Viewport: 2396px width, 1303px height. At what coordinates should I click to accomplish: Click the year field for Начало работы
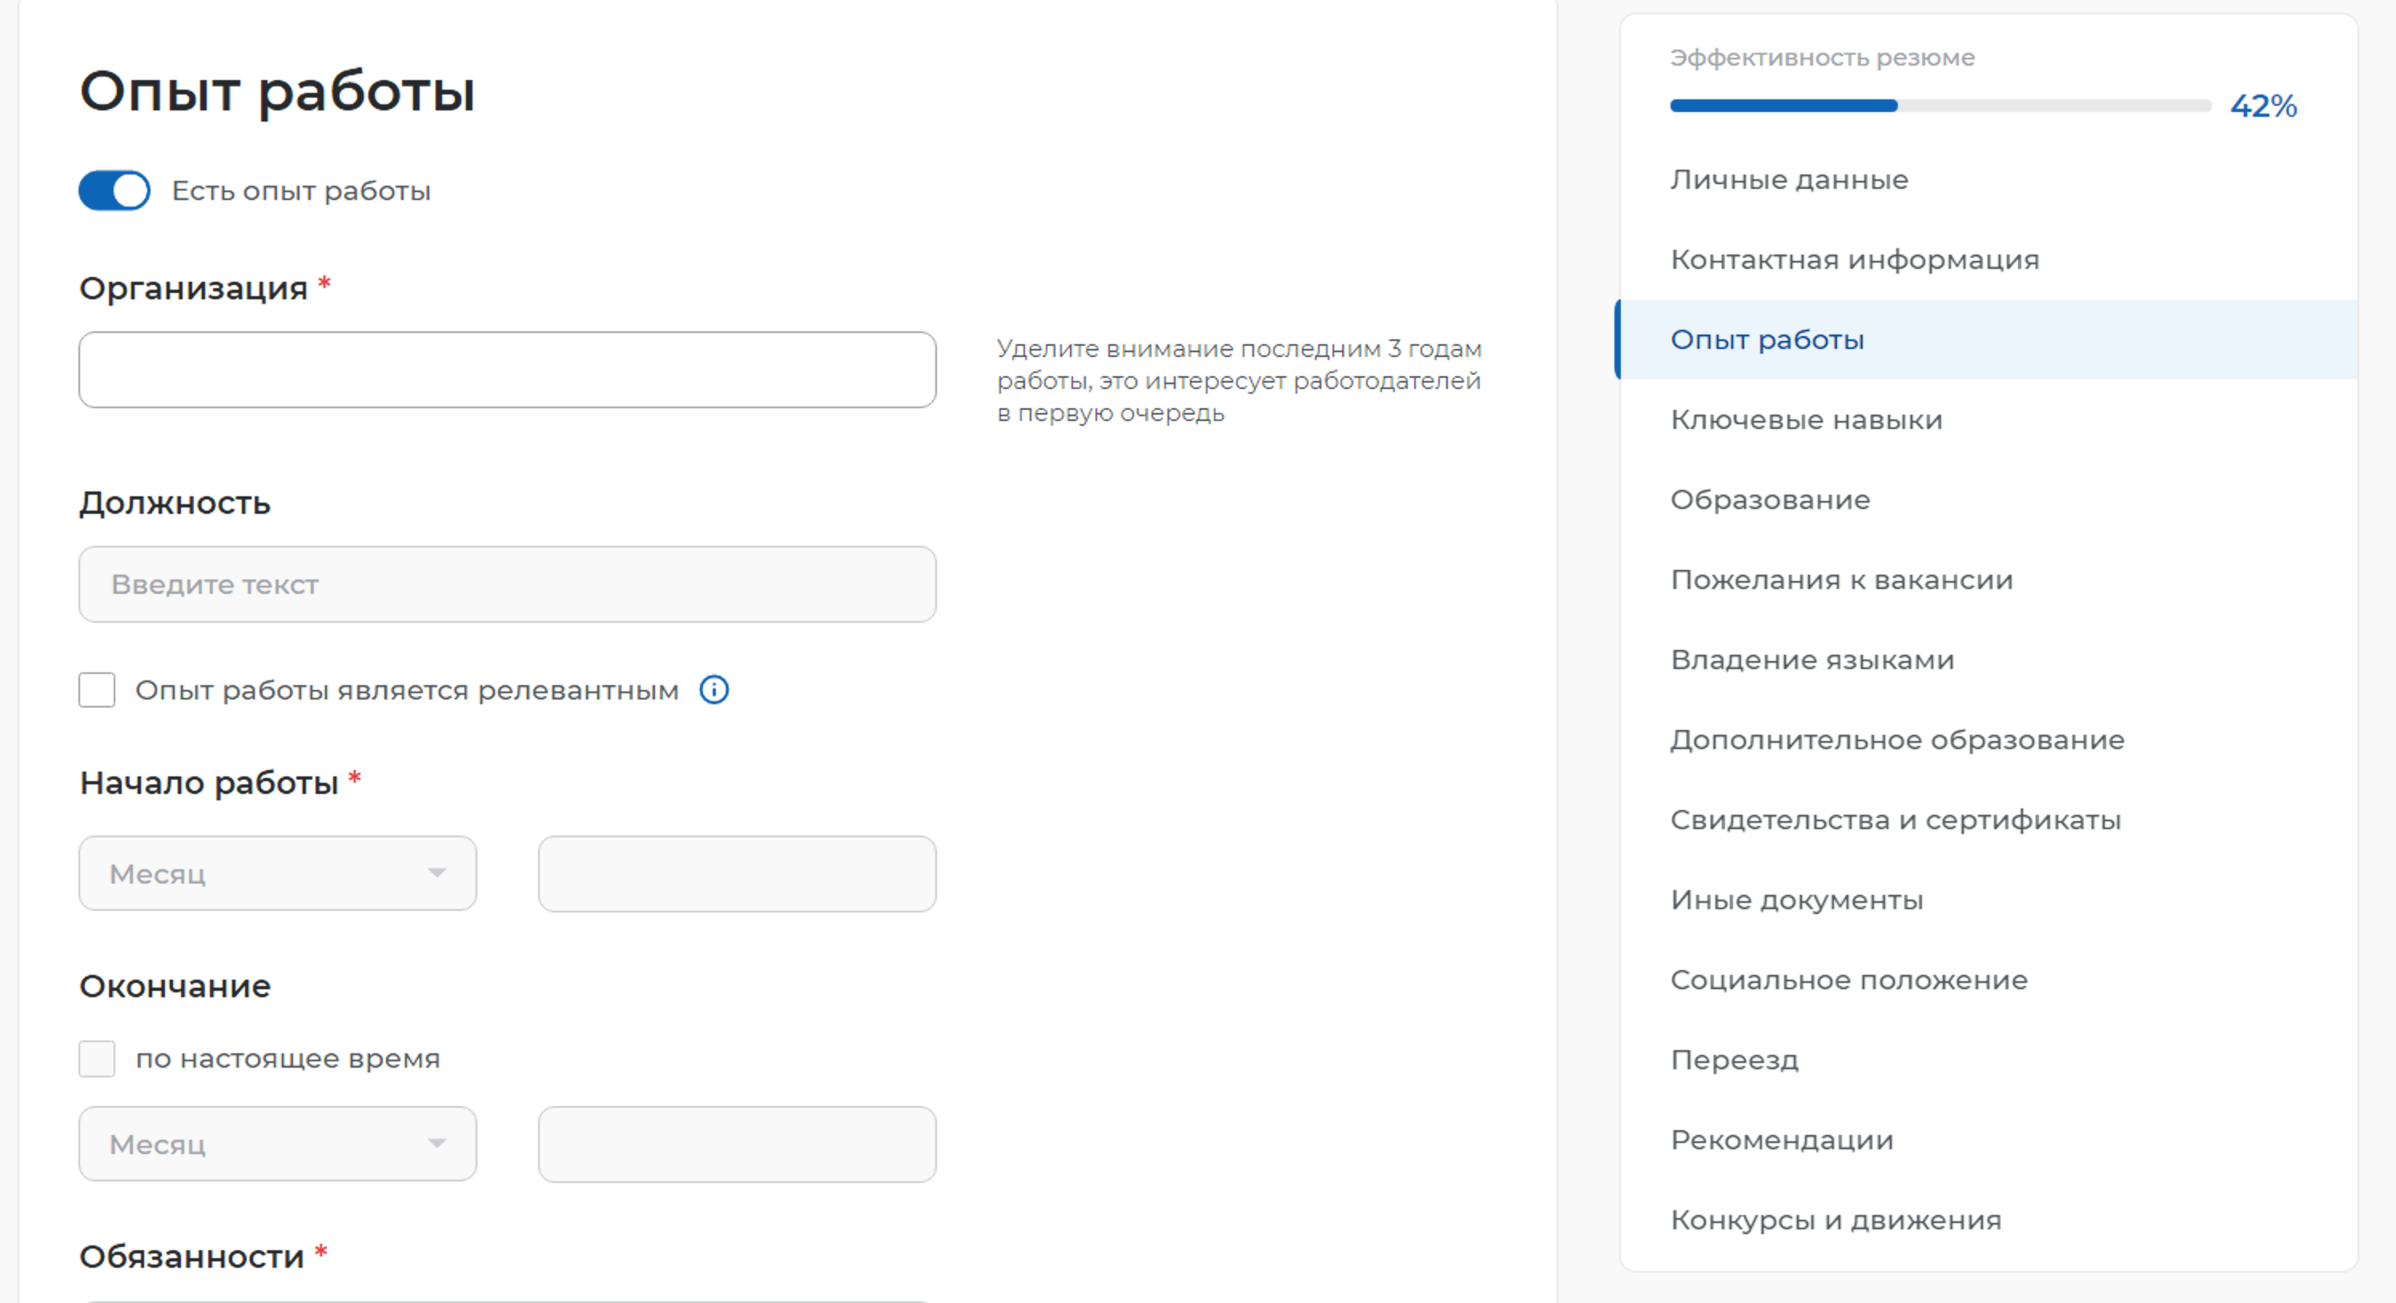click(738, 874)
